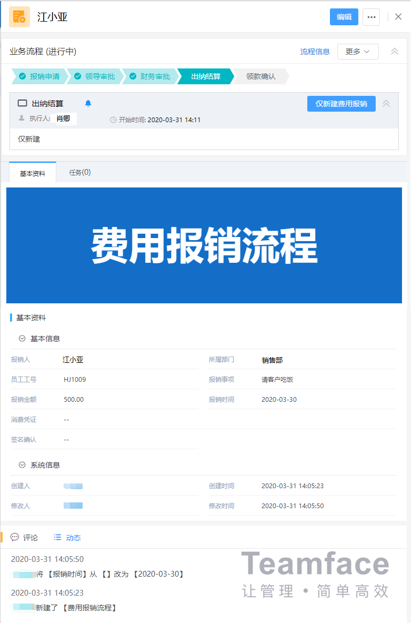The height and width of the screenshot is (623, 412).
Task: Click the executor person icon
Action: pos(22,118)
